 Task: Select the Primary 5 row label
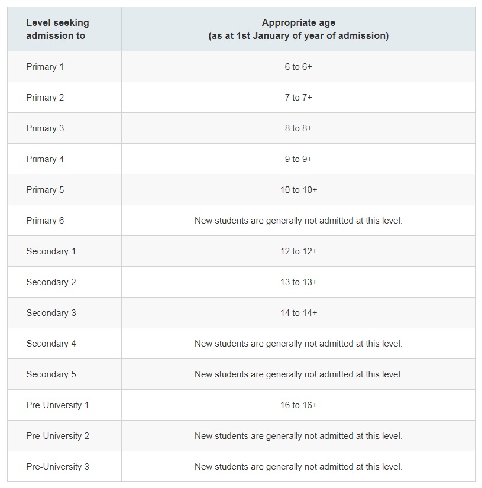(x=45, y=190)
